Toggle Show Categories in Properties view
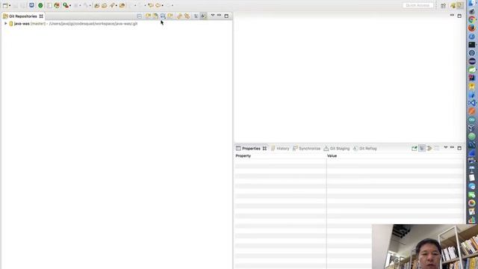Viewport: 478px width, 269px height. (x=422, y=149)
